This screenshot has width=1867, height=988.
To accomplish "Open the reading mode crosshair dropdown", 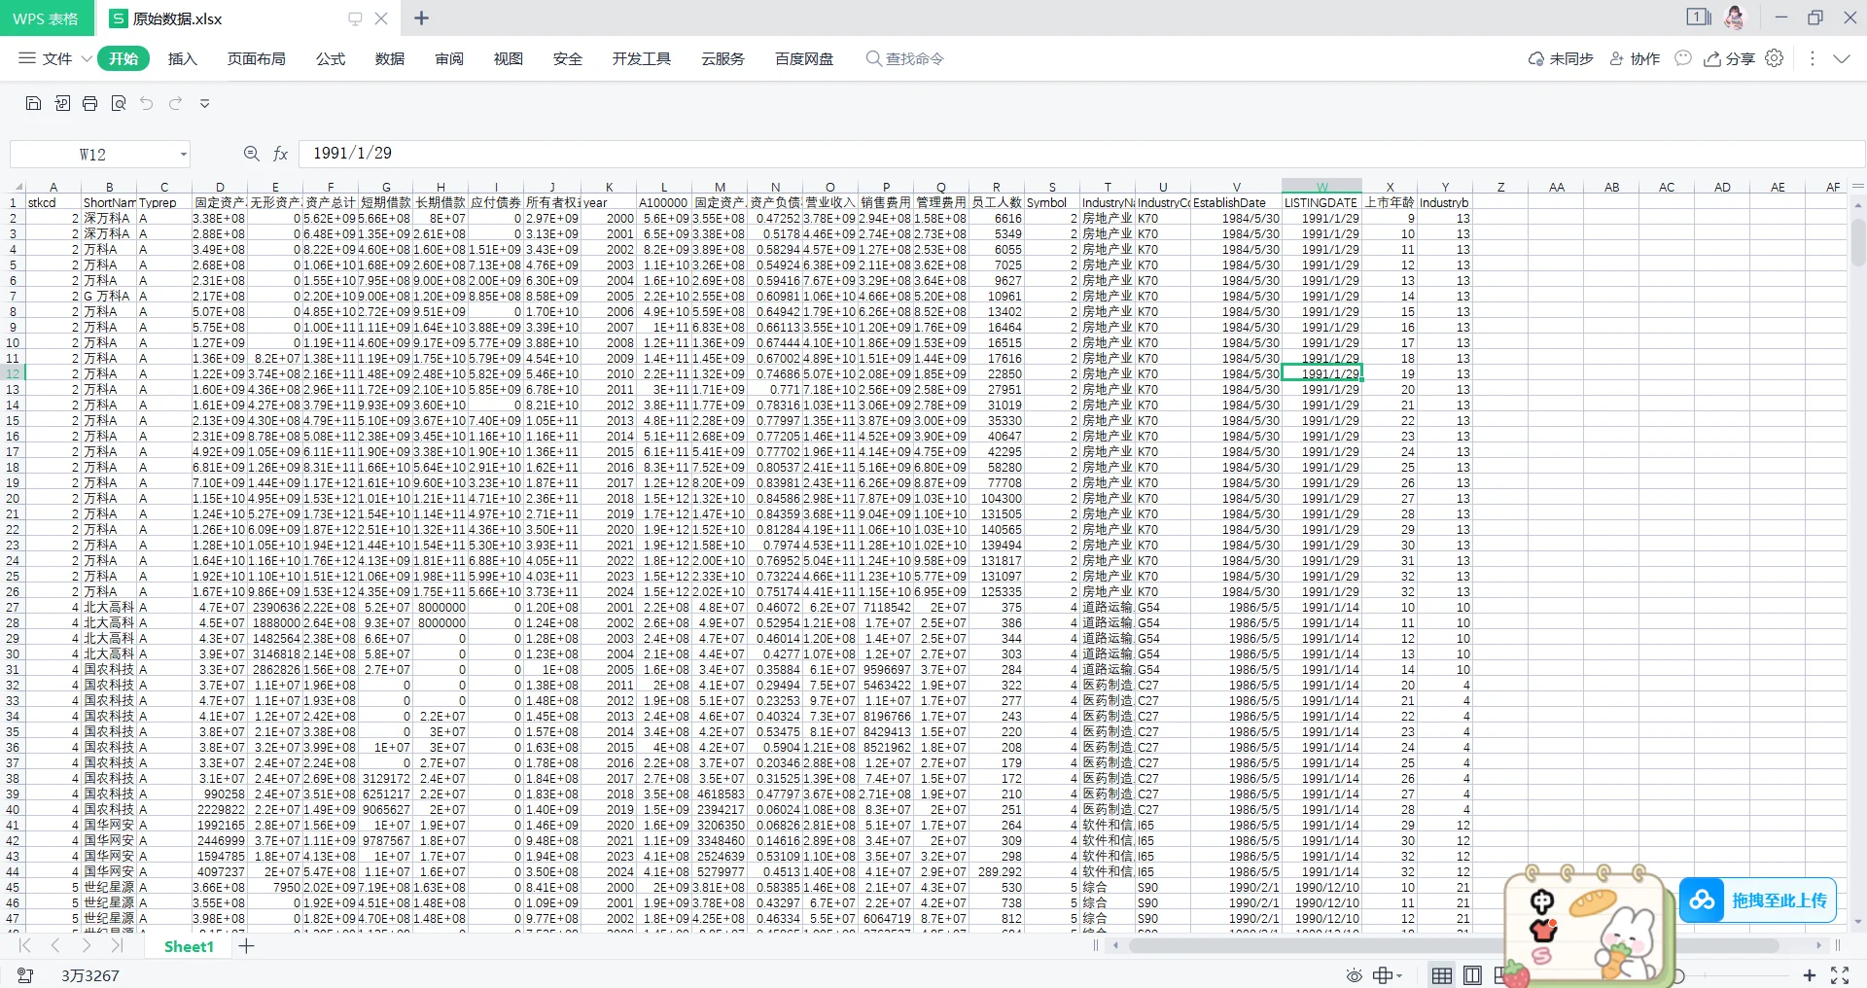I will click(1388, 975).
